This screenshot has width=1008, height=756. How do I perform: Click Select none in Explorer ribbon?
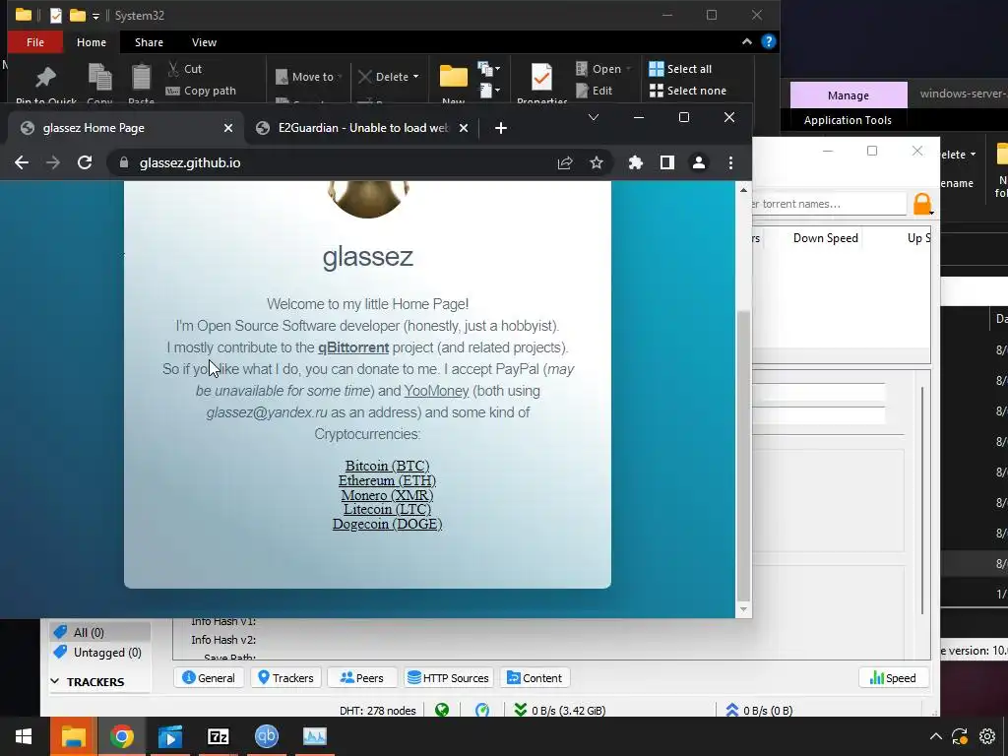coord(688,91)
